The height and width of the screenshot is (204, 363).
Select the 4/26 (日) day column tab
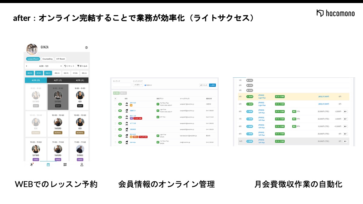[x=36, y=80]
